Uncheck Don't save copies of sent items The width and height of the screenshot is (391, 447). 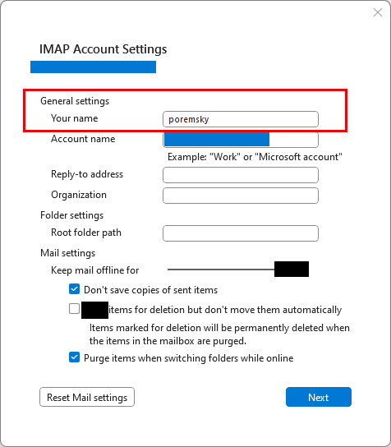point(74,289)
